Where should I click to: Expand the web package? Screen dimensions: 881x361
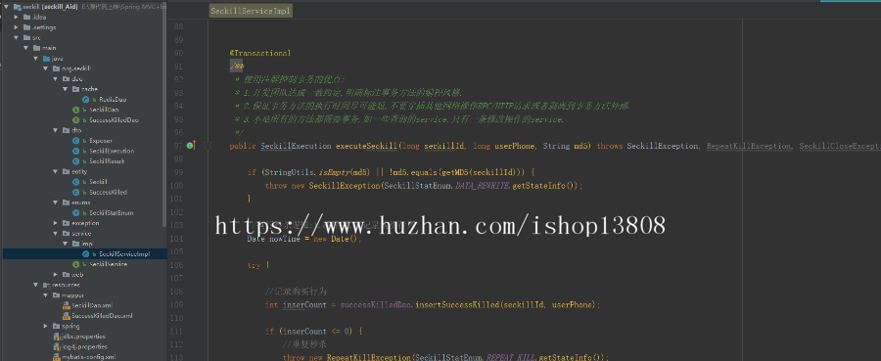[56, 275]
